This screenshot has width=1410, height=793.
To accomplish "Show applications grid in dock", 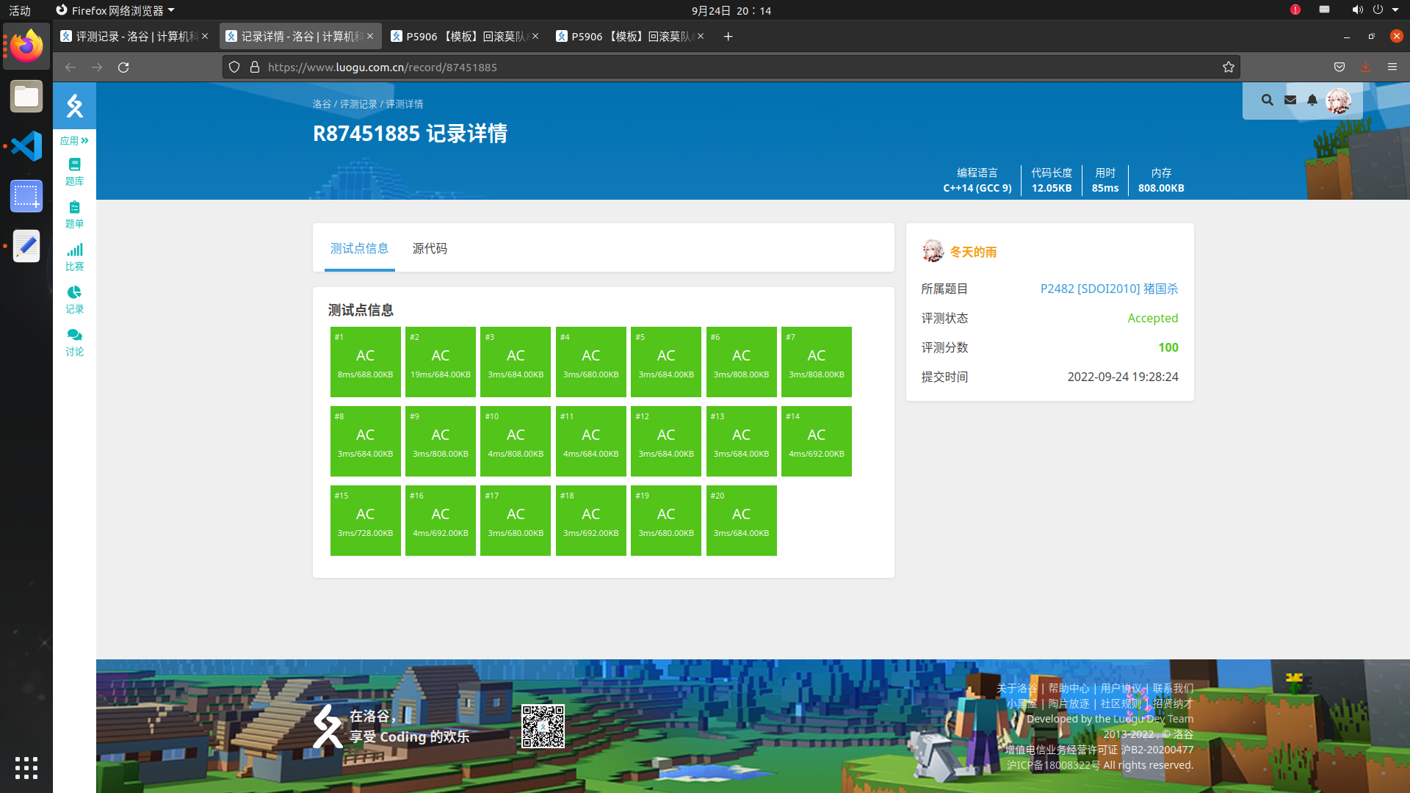I will pos(26,767).
